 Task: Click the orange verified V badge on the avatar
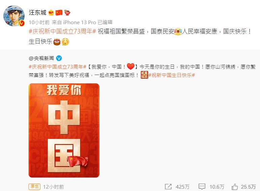click(22, 23)
